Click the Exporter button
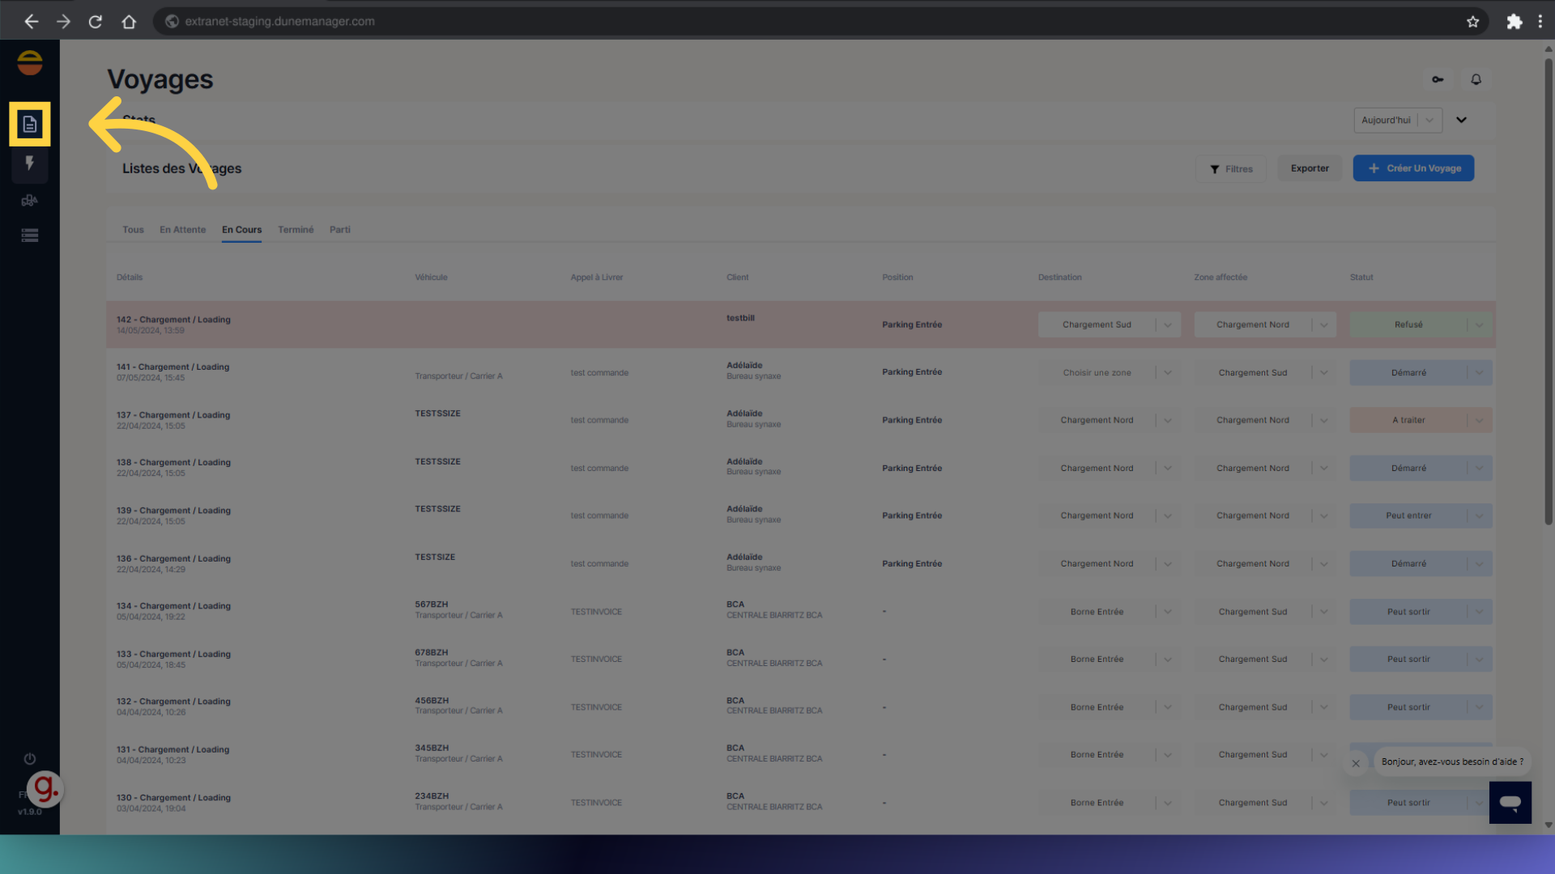The width and height of the screenshot is (1555, 874). (x=1310, y=168)
